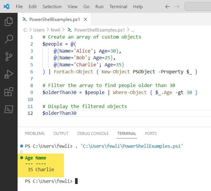
Task: Open the Search view icon
Action: [x=8, y=39]
